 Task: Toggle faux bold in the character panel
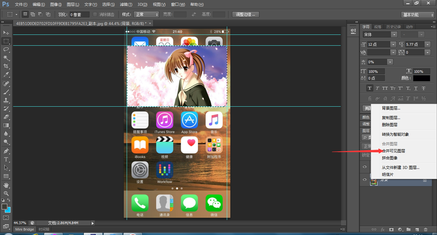click(x=370, y=88)
